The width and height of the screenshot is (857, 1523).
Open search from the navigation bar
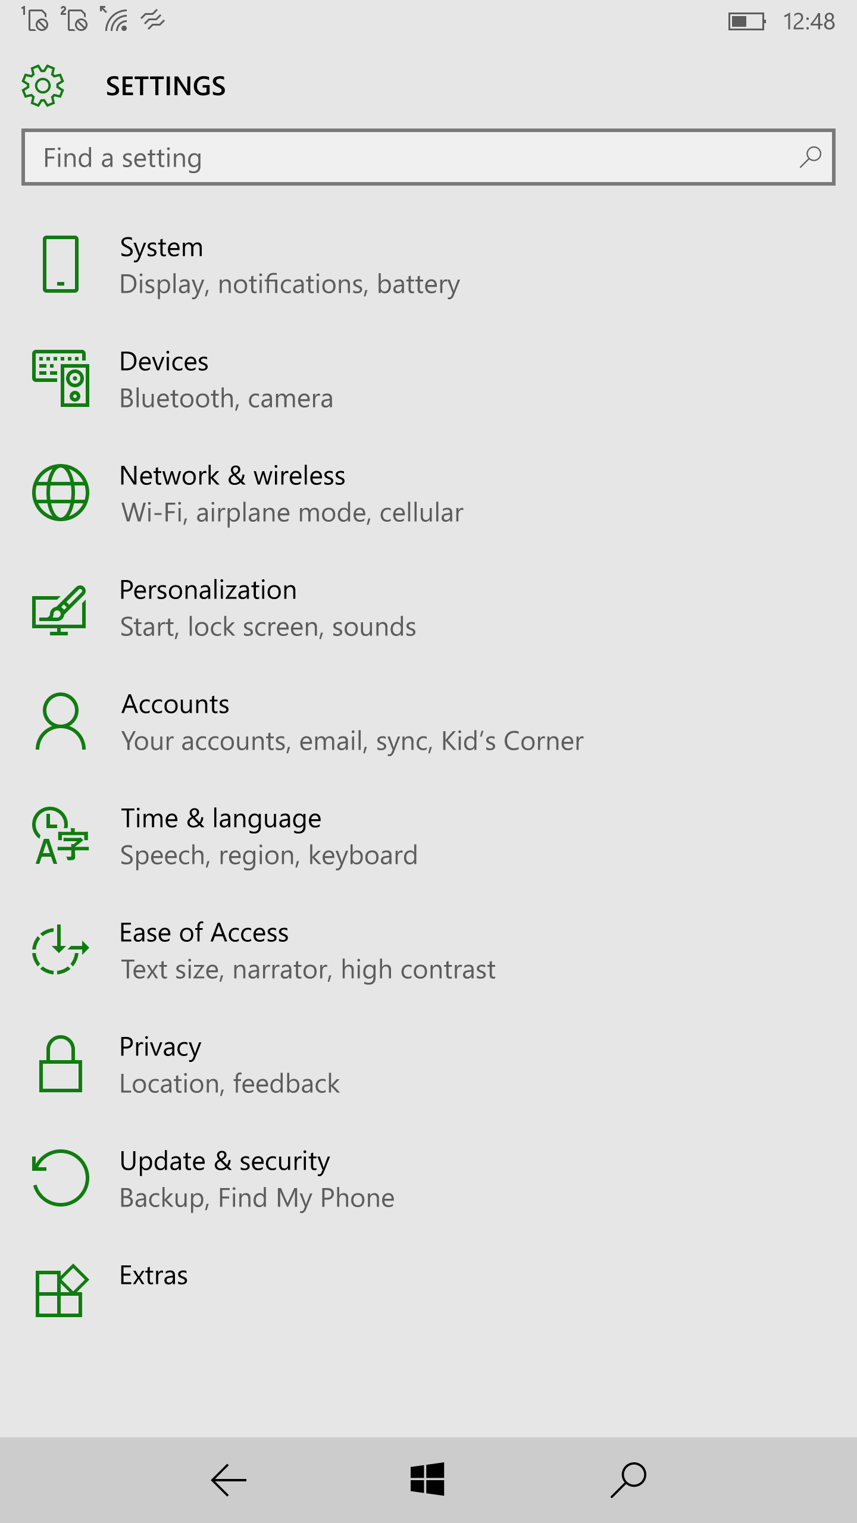click(628, 1480)
